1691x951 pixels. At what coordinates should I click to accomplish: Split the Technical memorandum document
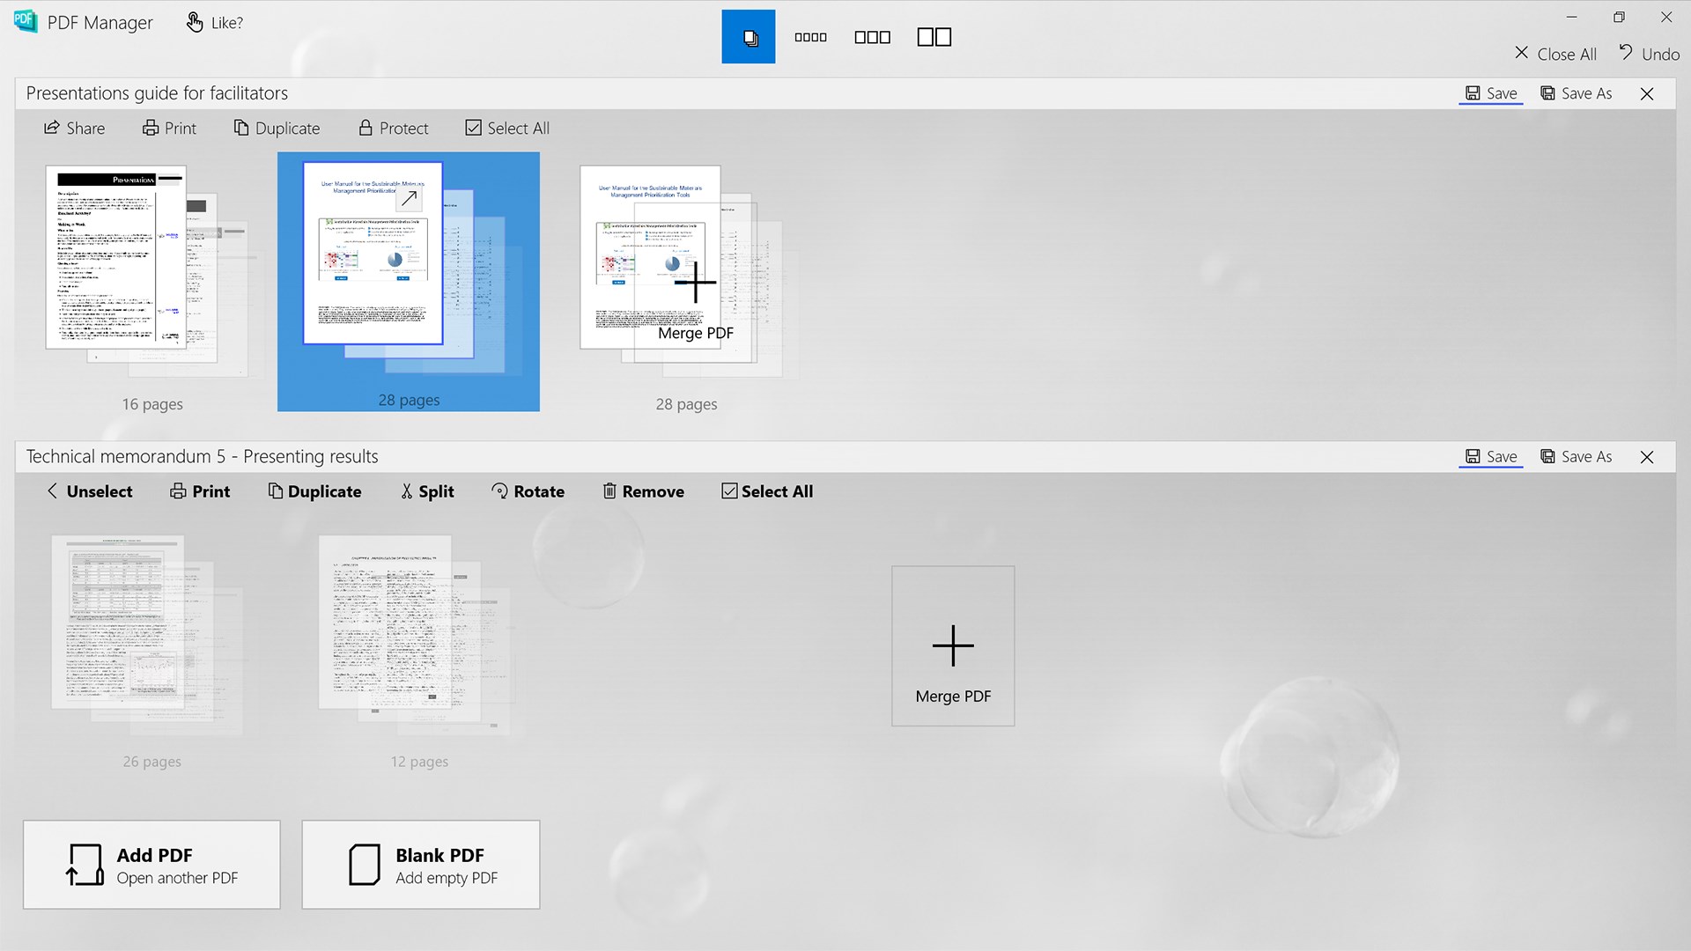pyautogui.click(x=426, y=491)
